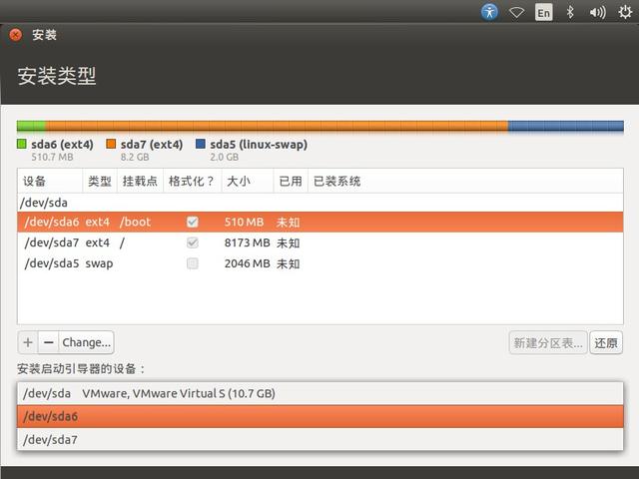639x479 pixels.
Task: Click the 格式化？ column header
Action: [193, 181]
